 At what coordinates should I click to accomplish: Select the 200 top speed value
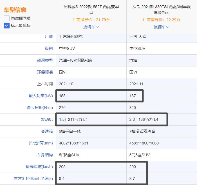(133, 167)
